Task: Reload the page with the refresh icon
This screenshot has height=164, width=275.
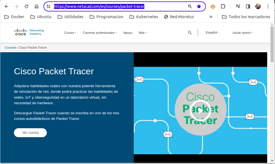Action: 26,6
